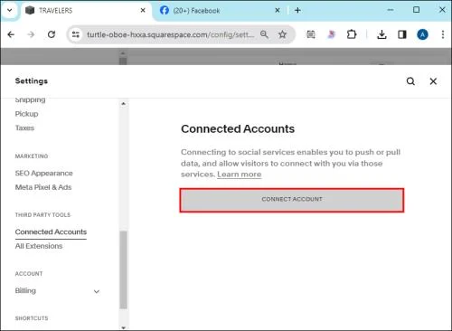Click sidebar scrollbar down arrow
The height and width of the screenshot is (331, 452).
coord(123,327)
